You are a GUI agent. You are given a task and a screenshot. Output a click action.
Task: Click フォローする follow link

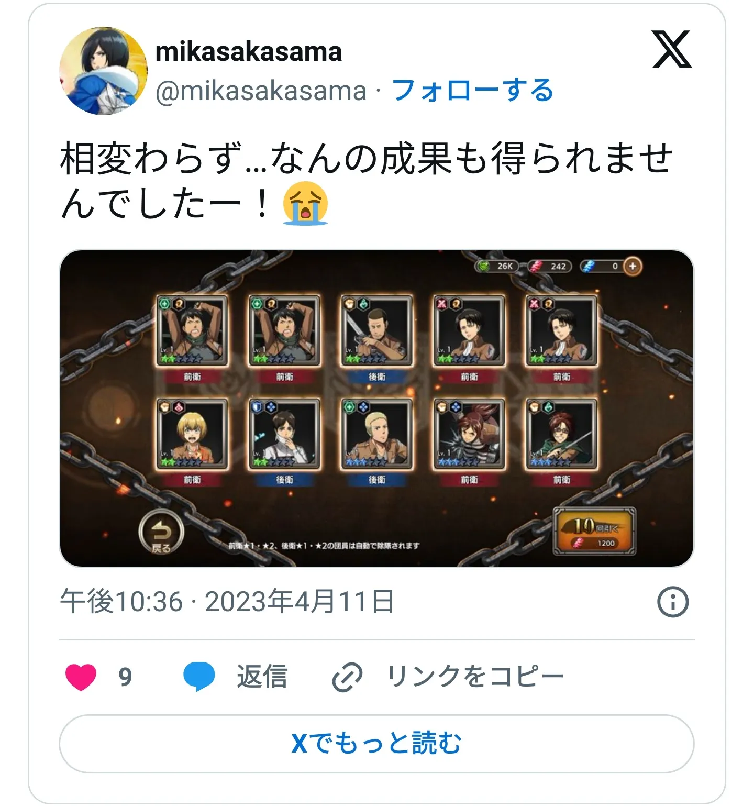pos(472,90)
